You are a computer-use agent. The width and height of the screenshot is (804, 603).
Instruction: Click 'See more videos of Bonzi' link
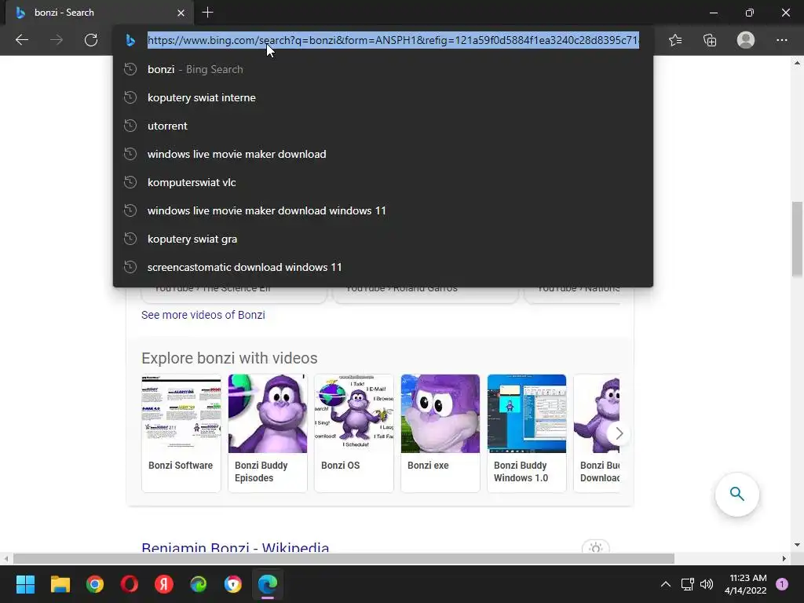(203, 315)
